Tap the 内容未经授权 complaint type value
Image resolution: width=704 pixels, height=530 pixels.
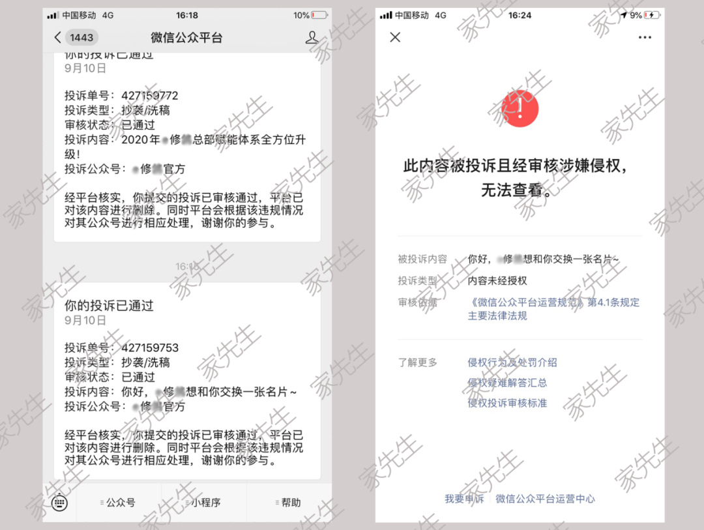tap(497, 281)
